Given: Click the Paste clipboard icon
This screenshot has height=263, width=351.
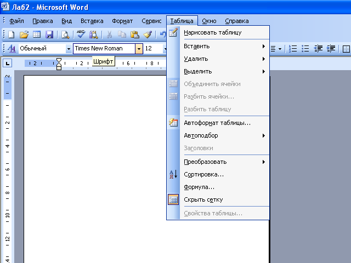Looking at the screenshot, I should [135, 35].
